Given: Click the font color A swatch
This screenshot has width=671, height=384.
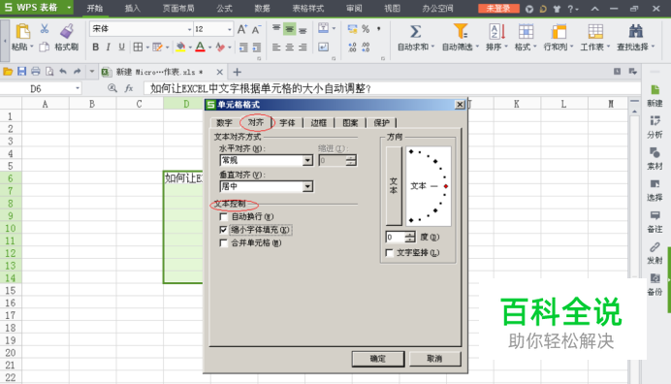Looking at the screenshot, I should 200,47.
